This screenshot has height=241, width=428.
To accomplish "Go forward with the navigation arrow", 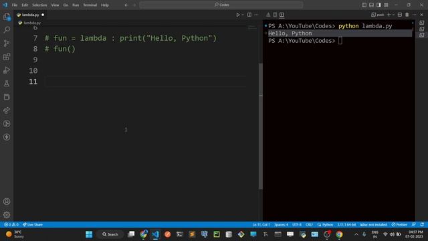I will (x=134, y=5).
